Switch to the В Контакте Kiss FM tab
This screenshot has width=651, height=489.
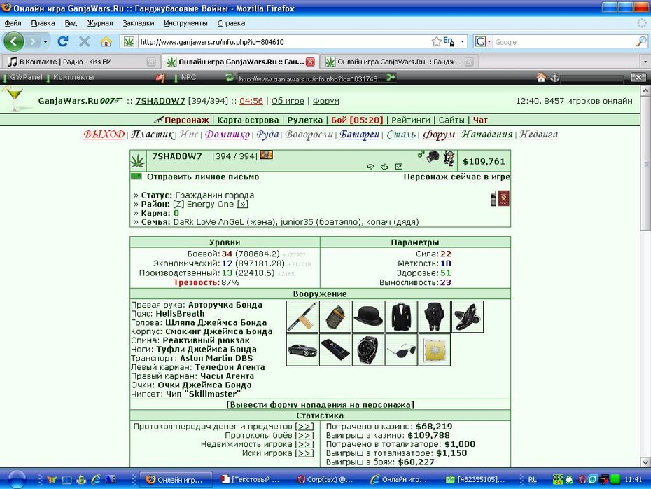pos(80,62)
